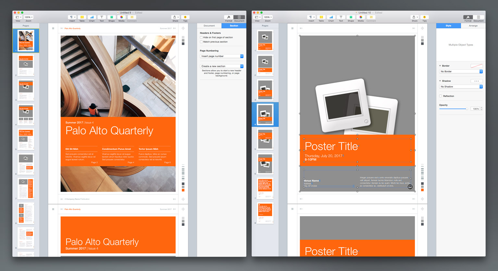
Task: Click the Create a new section button
Action: click(x=221, y=66)
